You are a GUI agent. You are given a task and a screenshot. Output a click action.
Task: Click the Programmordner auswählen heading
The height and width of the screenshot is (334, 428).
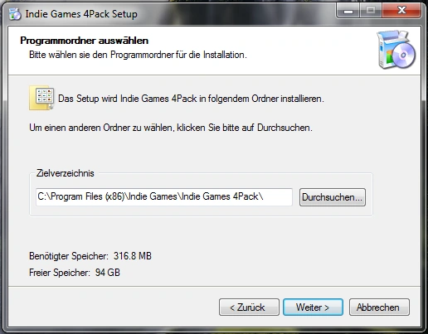click(x=85, y=41)
